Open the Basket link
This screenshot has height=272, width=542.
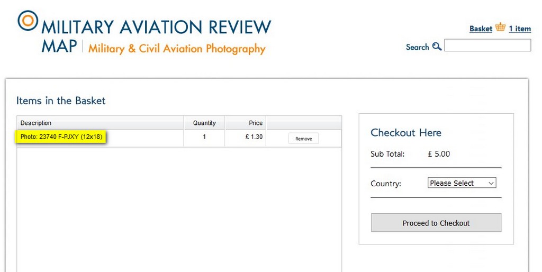pos(481,29)
